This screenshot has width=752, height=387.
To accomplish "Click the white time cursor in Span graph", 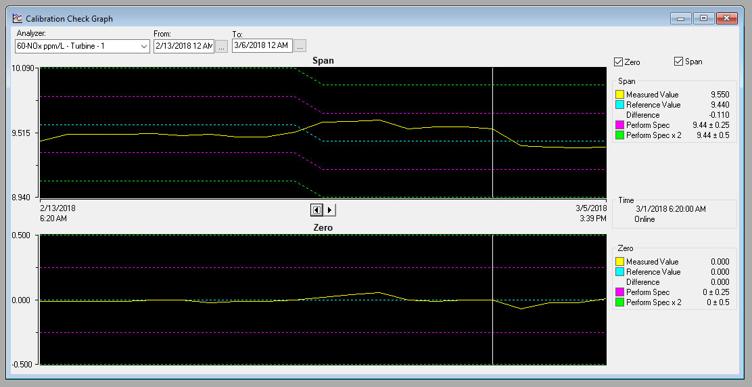I will pyautogui.click(x=492, y=133).
